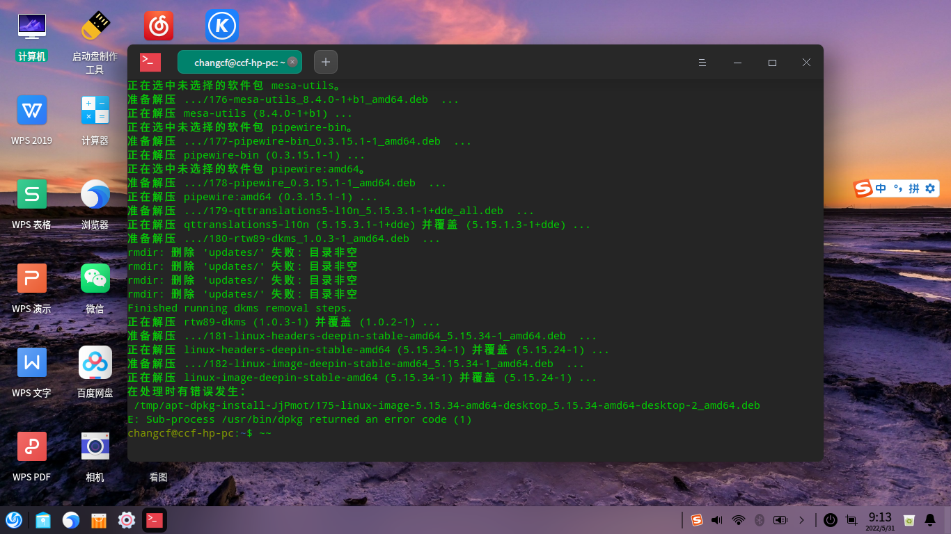Screen dimensions: 951x534
Task: Toggle Bluetooth in the system tray
Action: pos(758,519)
